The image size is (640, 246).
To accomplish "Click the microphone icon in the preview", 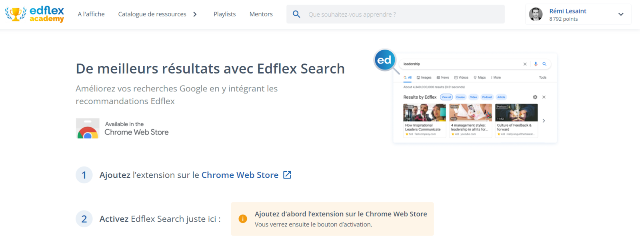I will click(536, 64).
